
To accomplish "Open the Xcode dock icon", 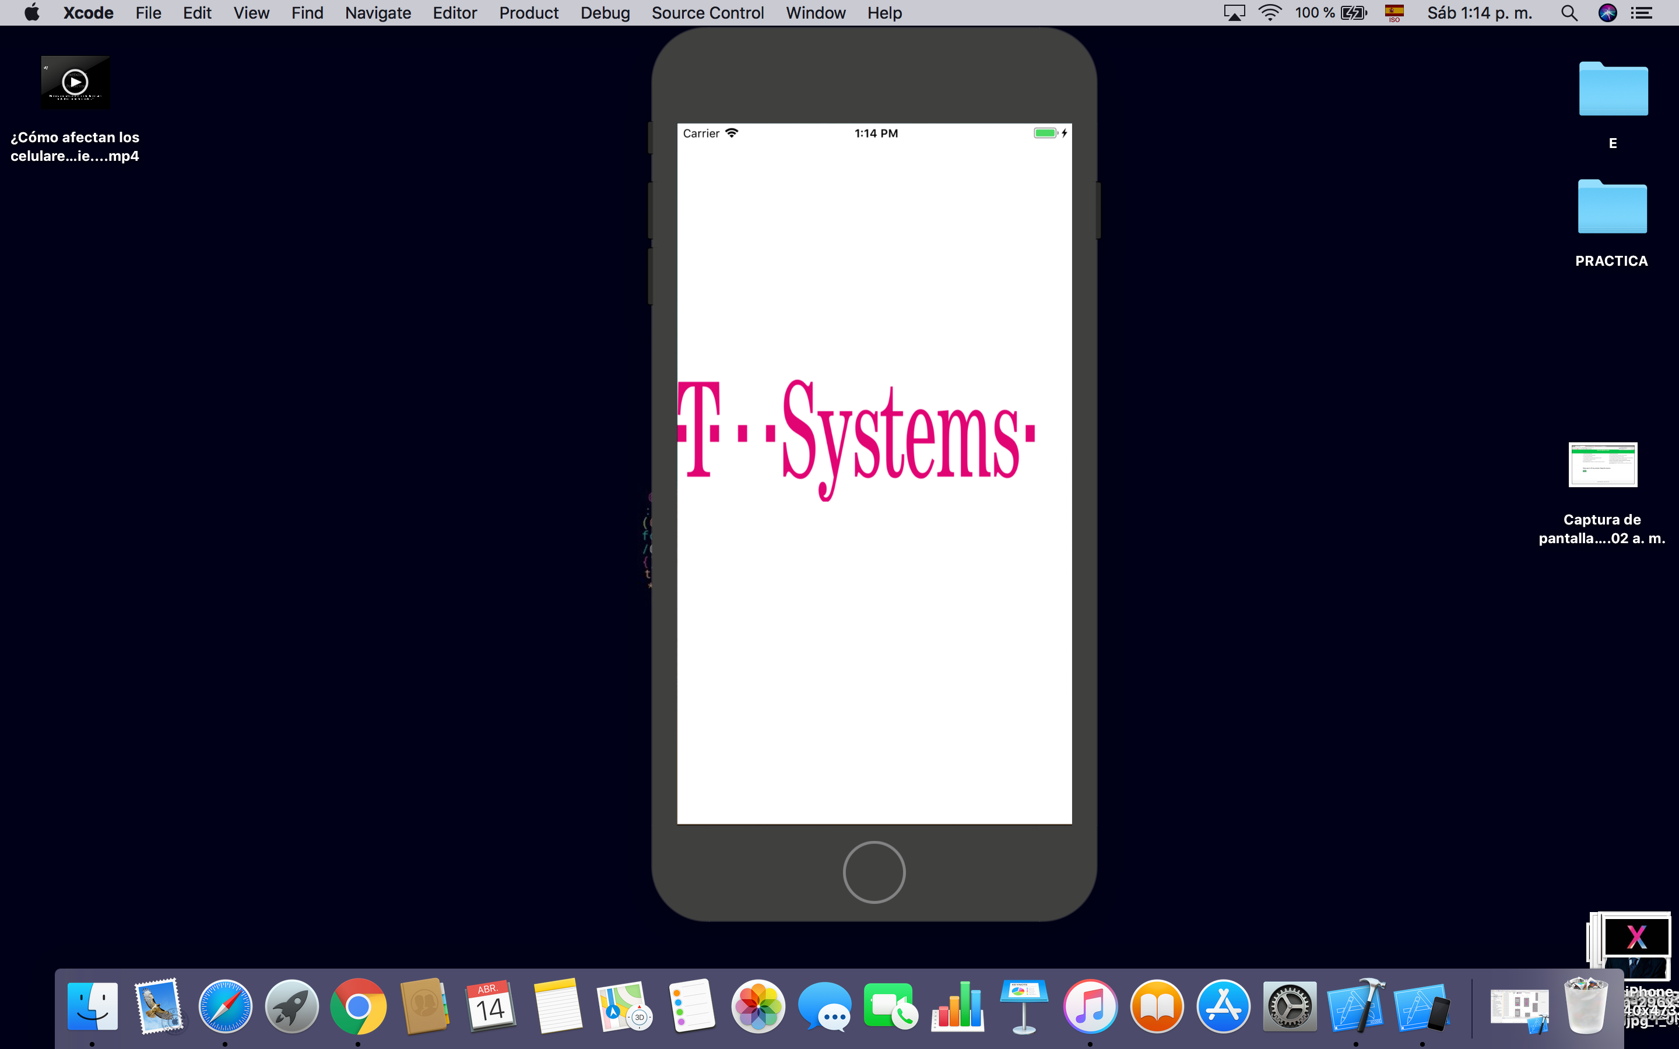I will [x=1355, y=1005].
